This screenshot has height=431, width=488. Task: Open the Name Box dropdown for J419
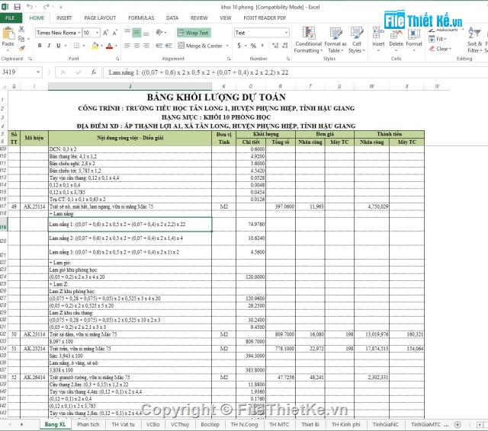(38, 72)
